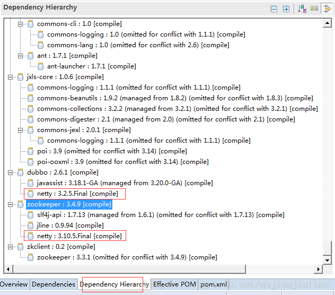The height and width of the screenshot is (295, 335).
Task: Click the horizontal scrollbar thumb
Action: pos(129,269)
